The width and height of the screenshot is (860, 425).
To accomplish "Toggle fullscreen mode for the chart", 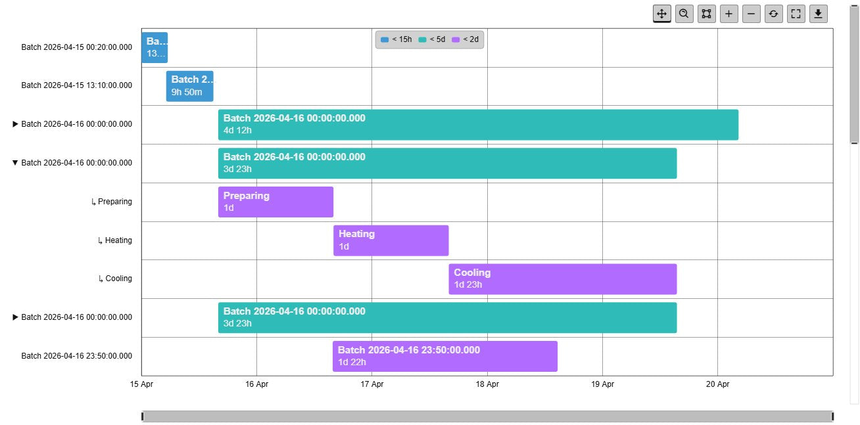I will click(796, 14).
